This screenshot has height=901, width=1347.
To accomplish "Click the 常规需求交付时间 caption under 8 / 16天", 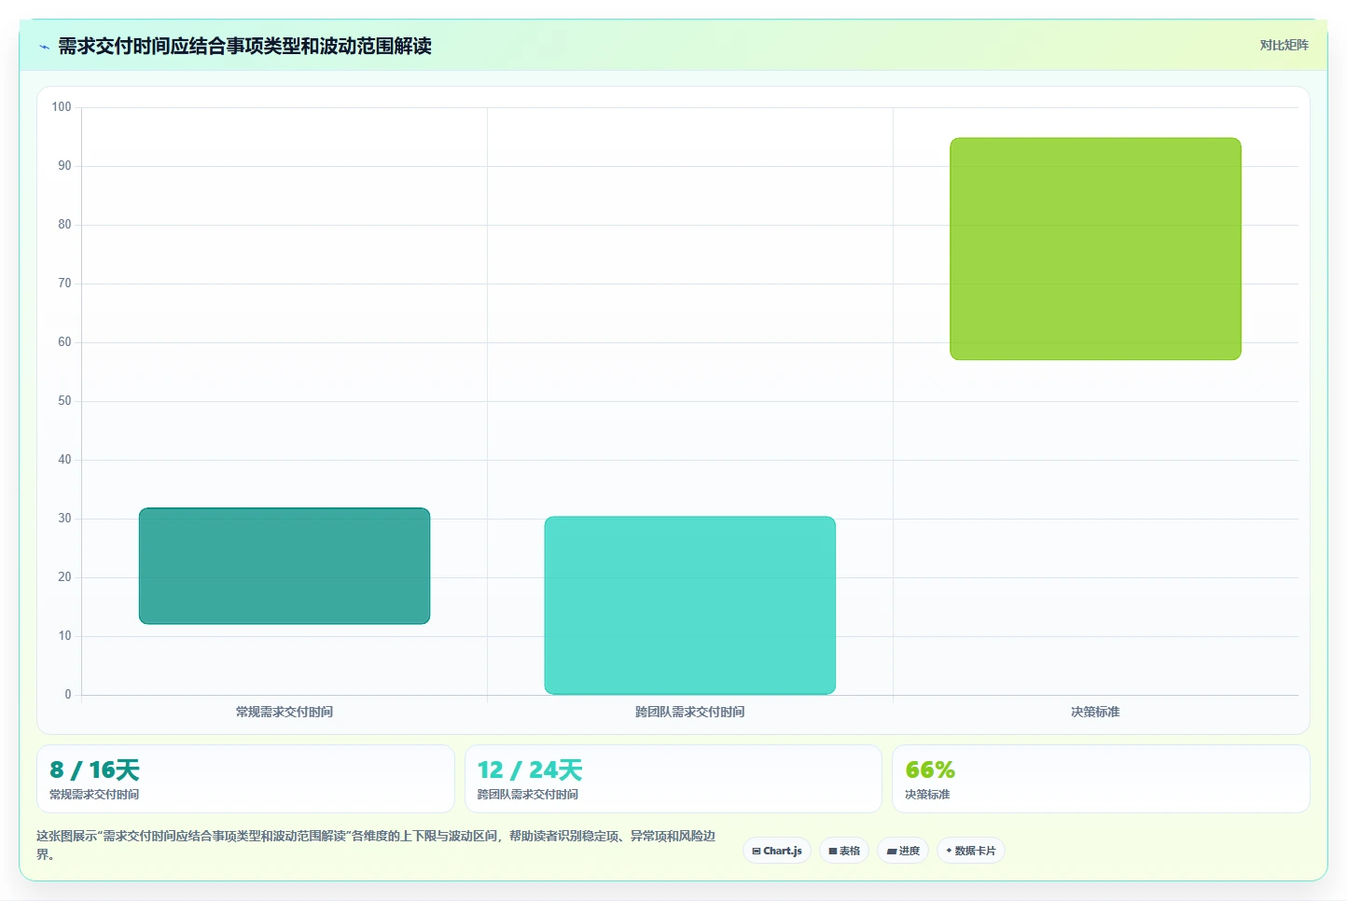I will pos(94,795).
